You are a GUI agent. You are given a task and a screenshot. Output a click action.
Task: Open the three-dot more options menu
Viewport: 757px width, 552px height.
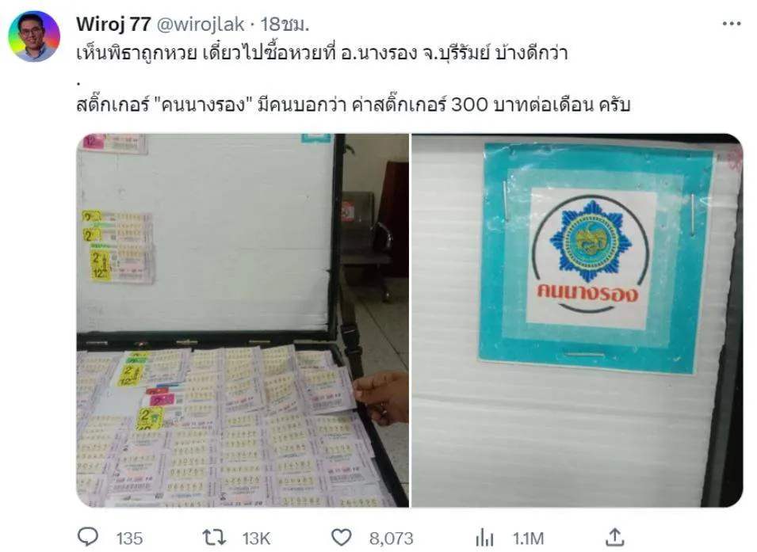pos(732,24)
